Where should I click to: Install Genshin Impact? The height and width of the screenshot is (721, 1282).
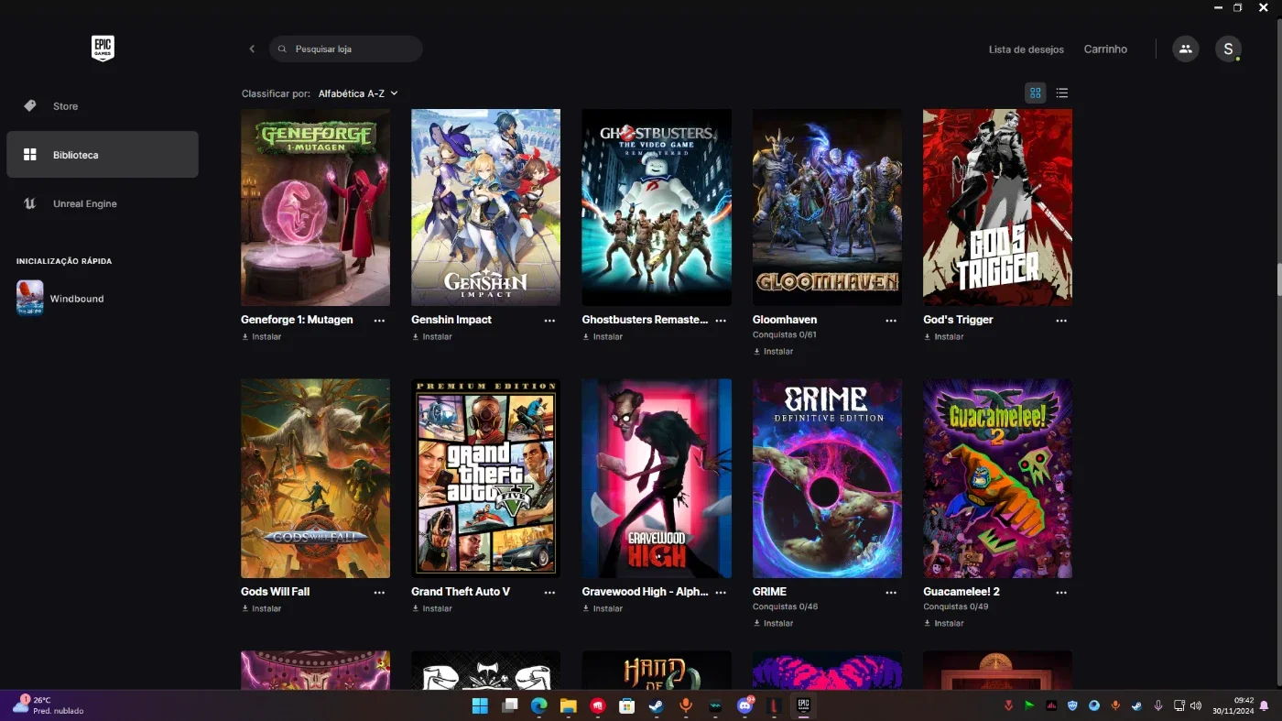[x=432, y=336]
